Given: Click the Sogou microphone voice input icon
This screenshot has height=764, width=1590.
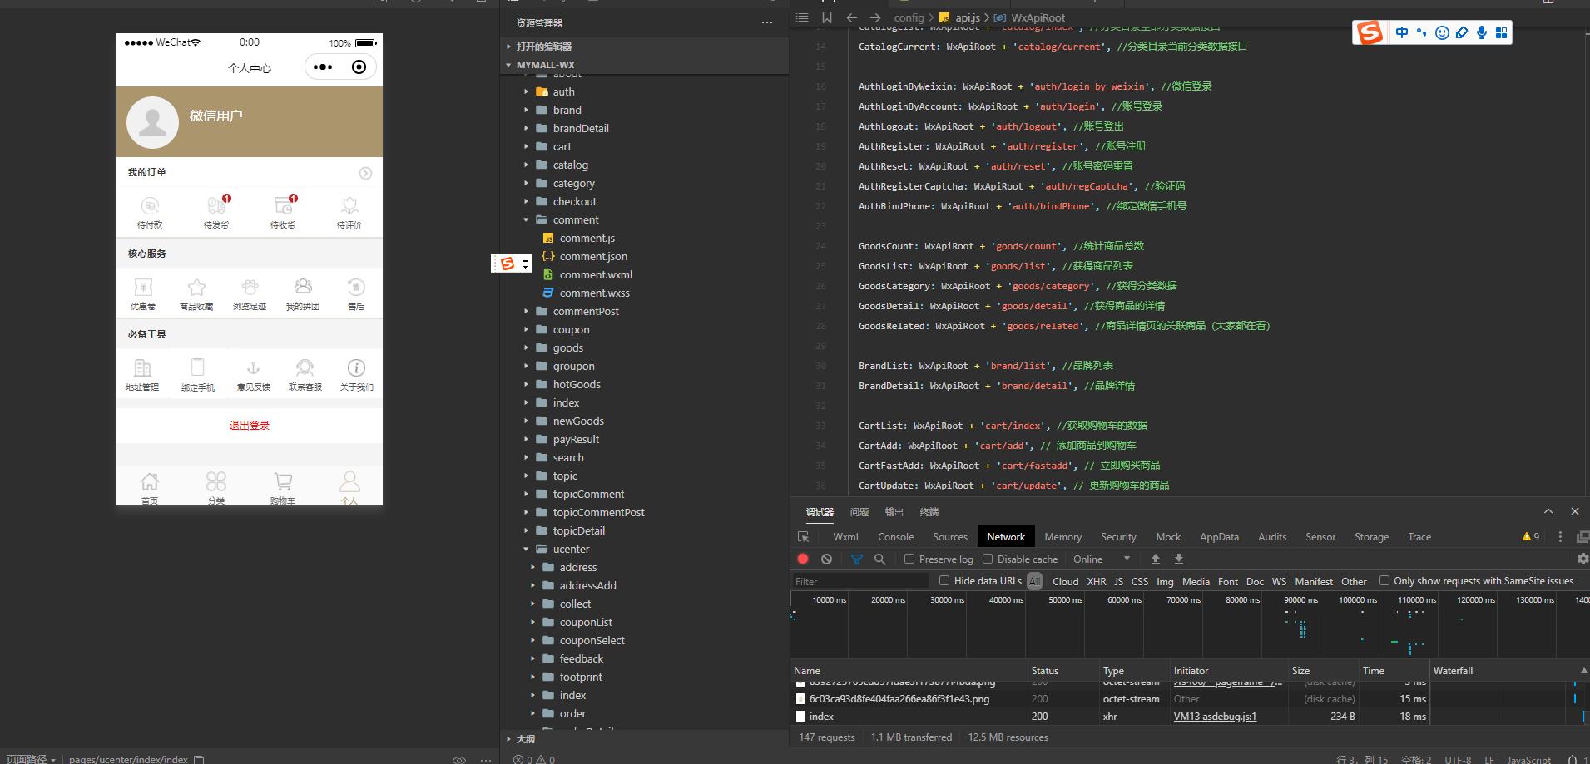Looking at the screenshot, I should click(x=1482, y=32).
